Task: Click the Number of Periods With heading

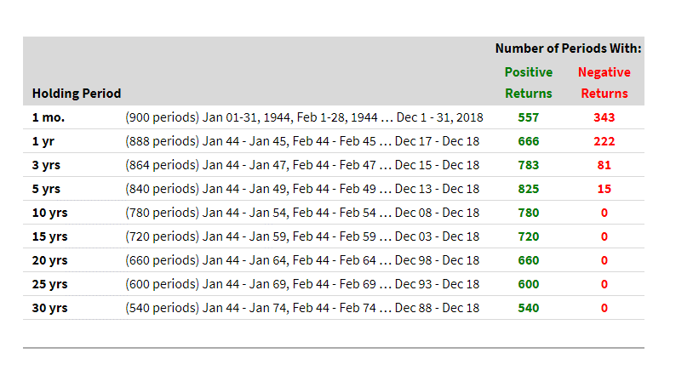Action: tap(568, 48)
